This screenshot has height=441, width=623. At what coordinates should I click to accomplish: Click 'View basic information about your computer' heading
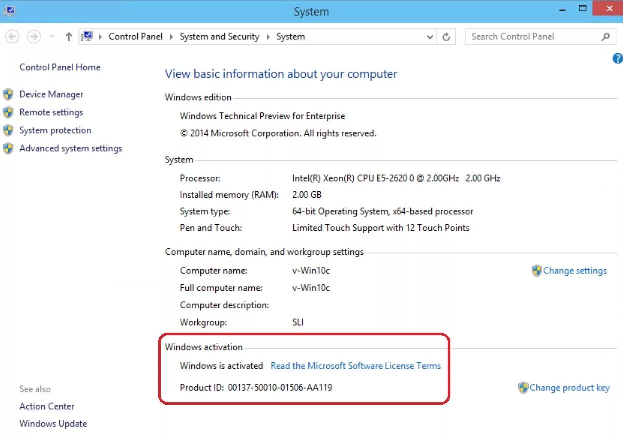point(281,74)
